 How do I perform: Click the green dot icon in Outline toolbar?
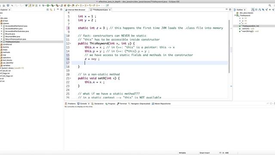(x=270, y=9)
